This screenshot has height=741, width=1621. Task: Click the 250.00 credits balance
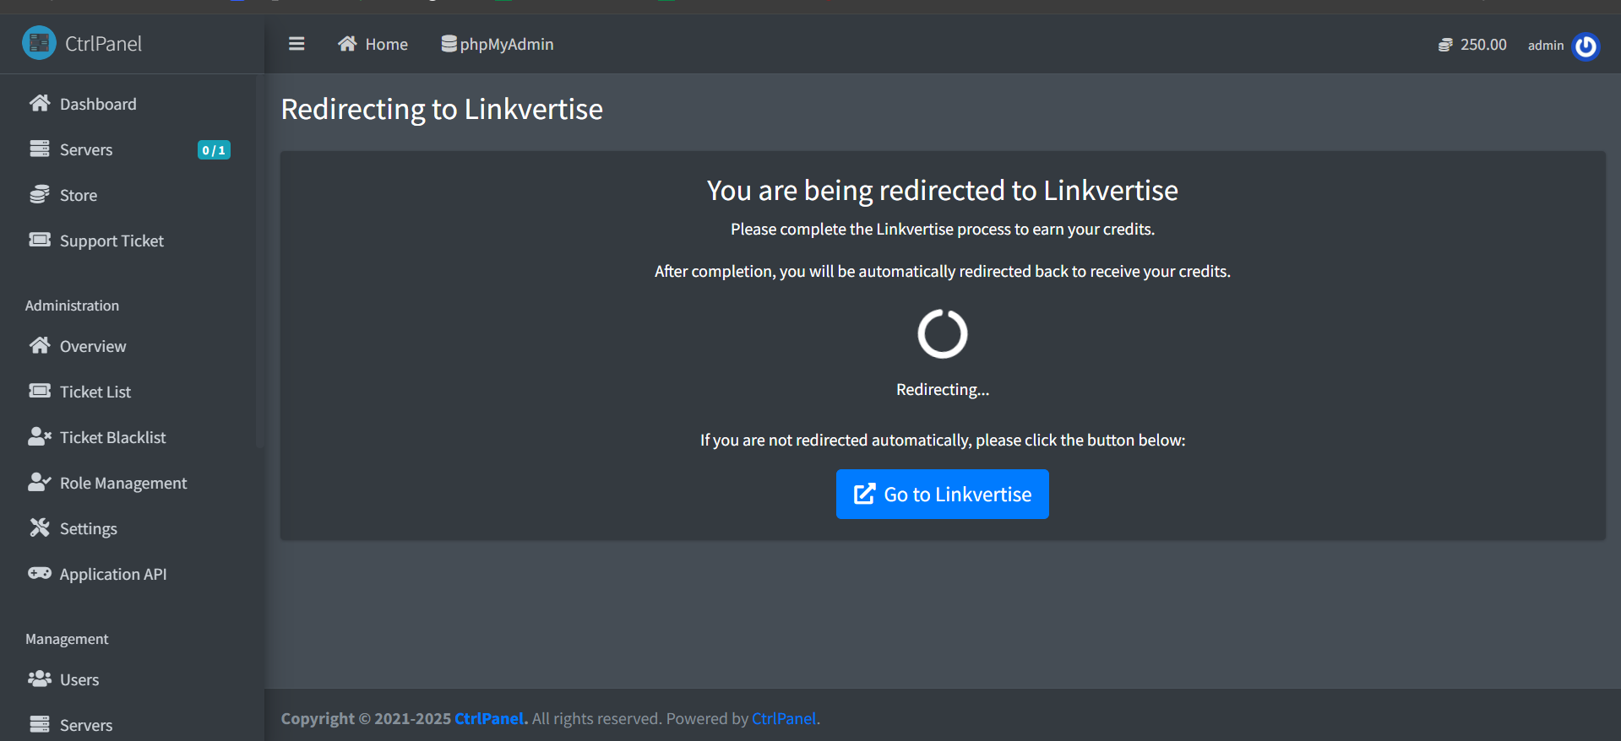click(x=1483, y=45)
